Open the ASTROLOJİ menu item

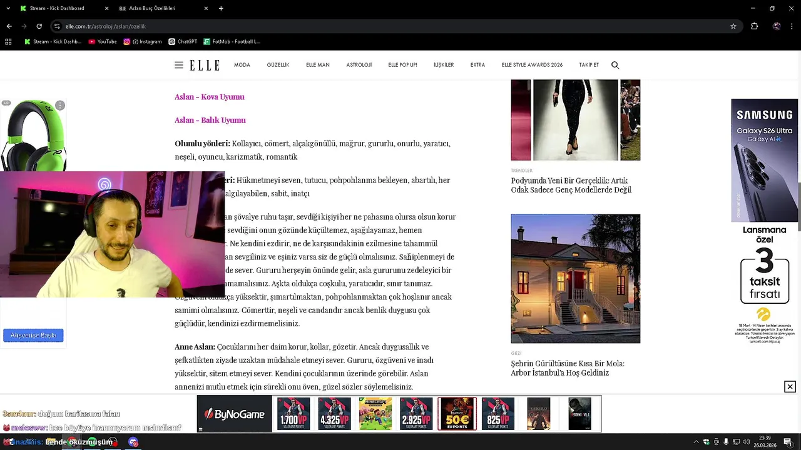click(x=359, y=65)
